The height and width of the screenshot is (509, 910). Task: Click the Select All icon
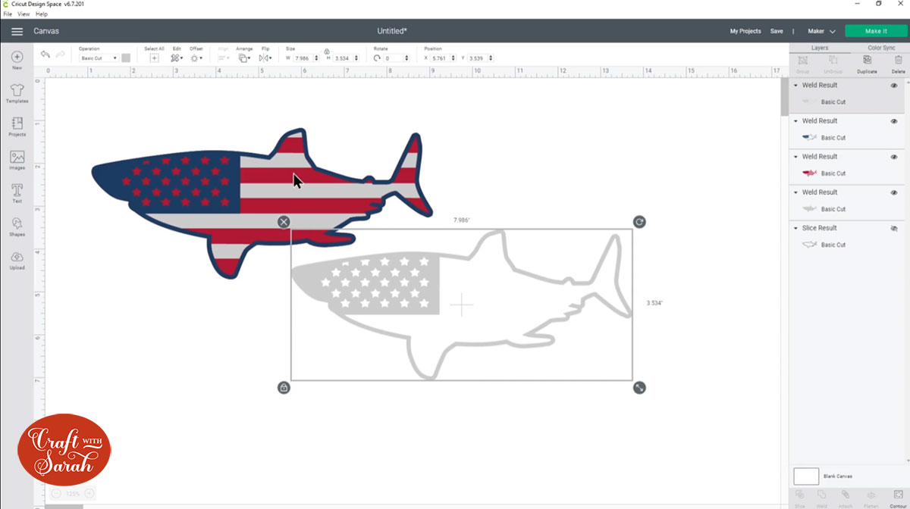tap(154, 58)
